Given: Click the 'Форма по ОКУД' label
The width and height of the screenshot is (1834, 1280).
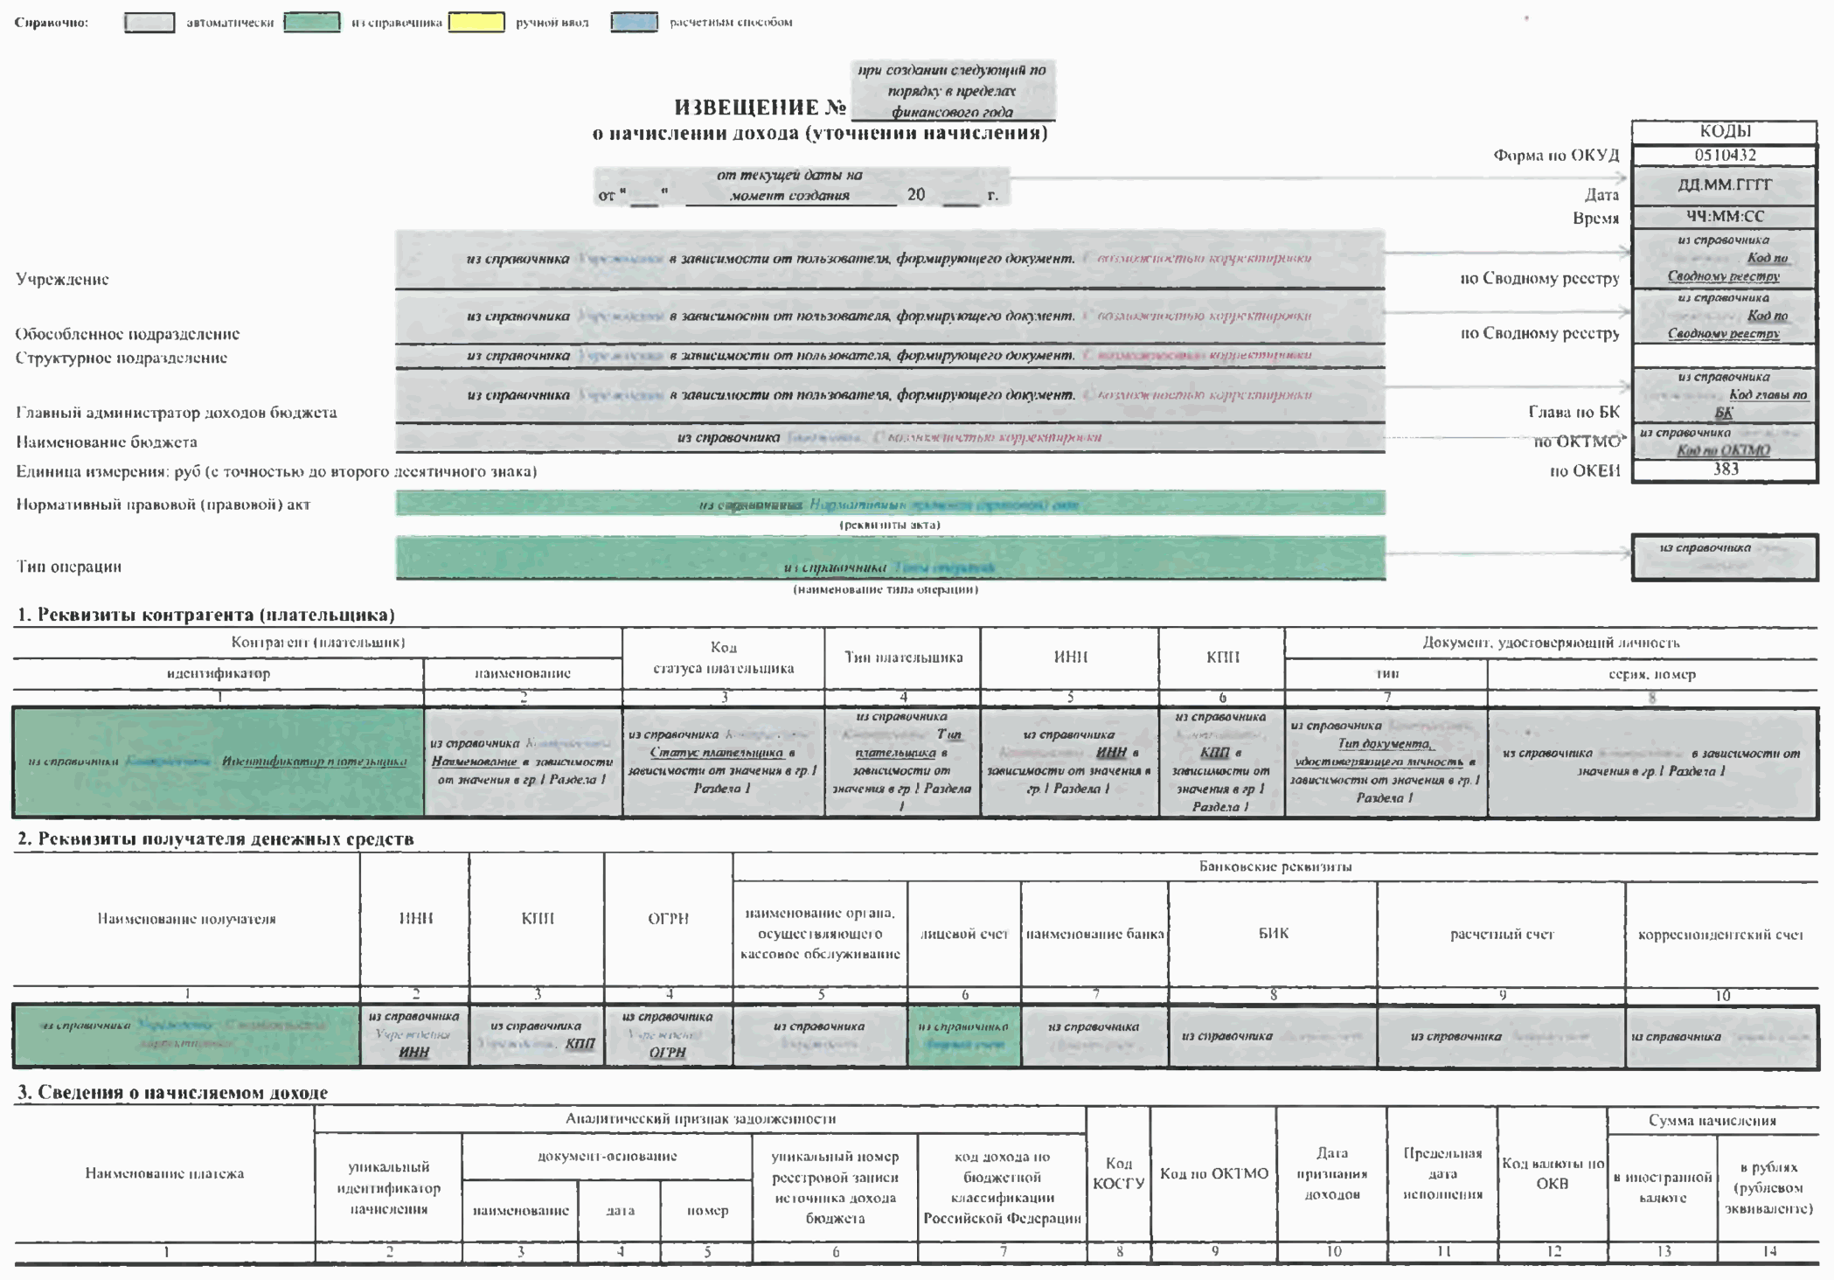Looking at the screenshot, I should point(1556,156).
